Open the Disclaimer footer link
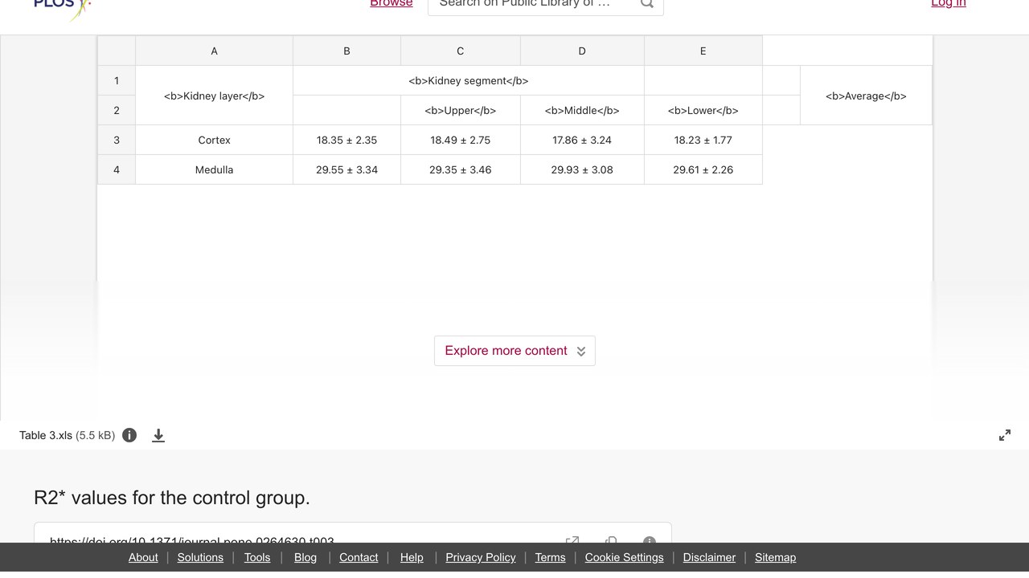Screen dimensions: 1029x578 click(709, 557)
